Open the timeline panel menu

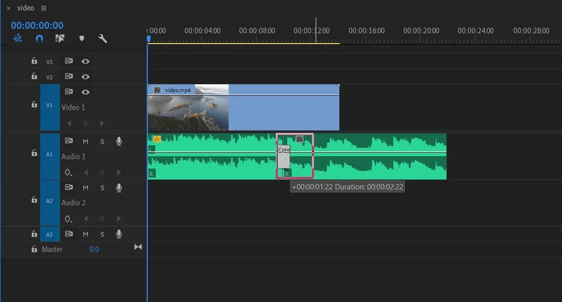pos(43,7)
